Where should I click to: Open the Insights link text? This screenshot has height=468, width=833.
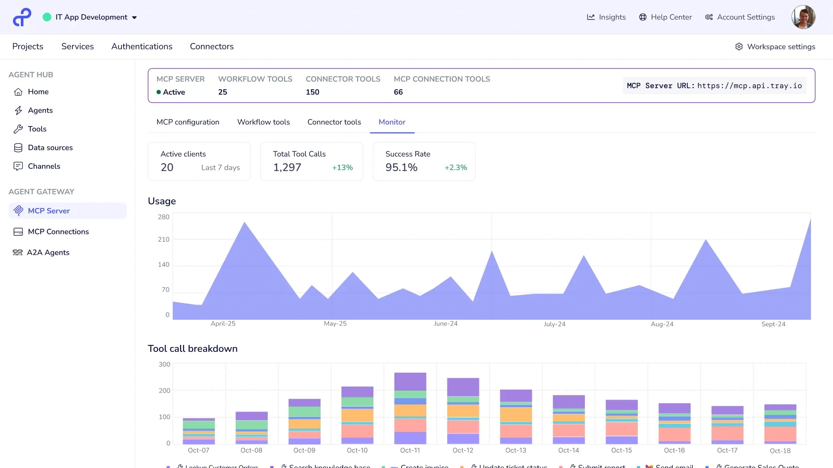[612, 17]
